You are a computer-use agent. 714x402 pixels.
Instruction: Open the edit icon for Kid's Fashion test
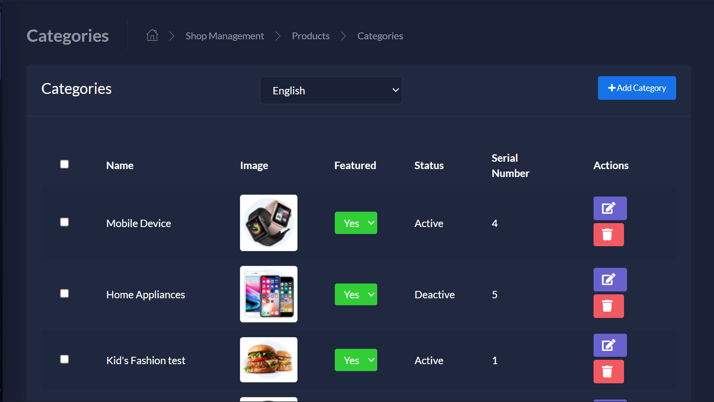[610, 345]
